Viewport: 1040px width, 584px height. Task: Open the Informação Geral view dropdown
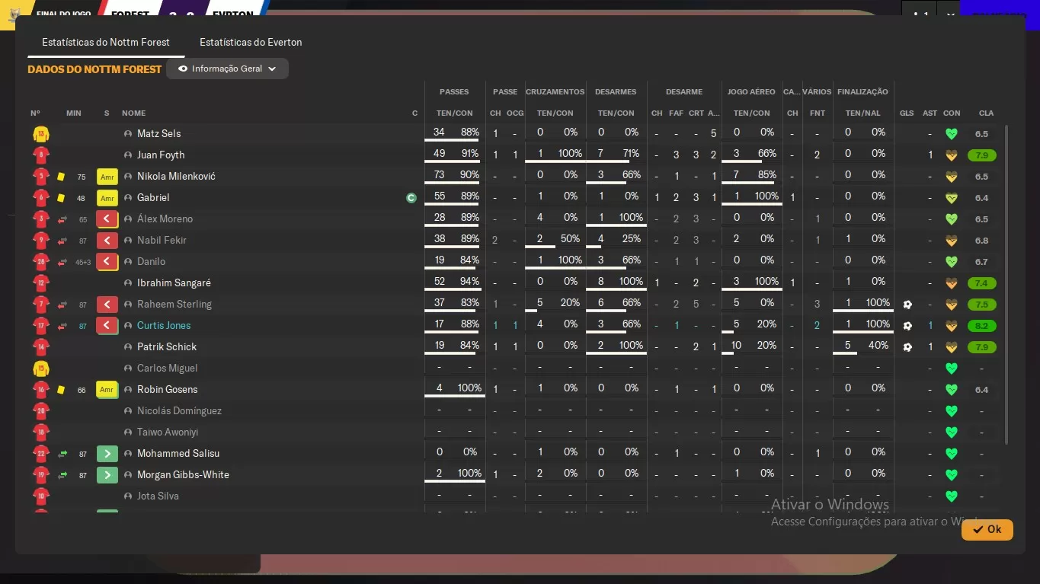227,69
